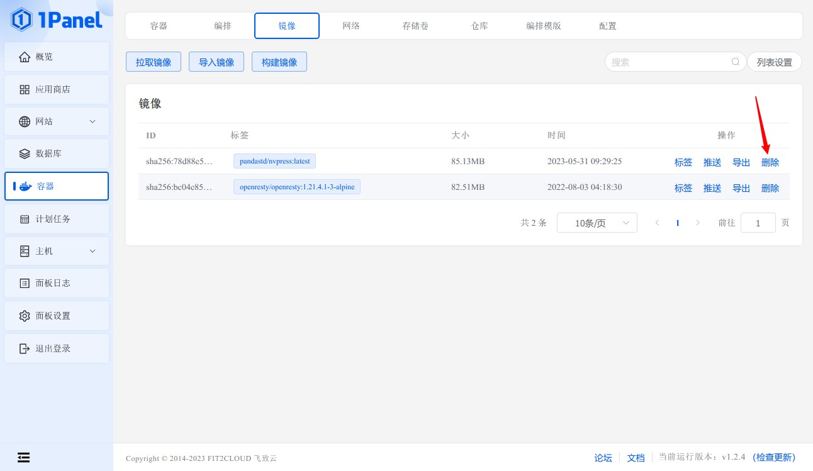Click time 2022-08-03 04:18:30
Screen dimensions: 813x471
[585, 187]
